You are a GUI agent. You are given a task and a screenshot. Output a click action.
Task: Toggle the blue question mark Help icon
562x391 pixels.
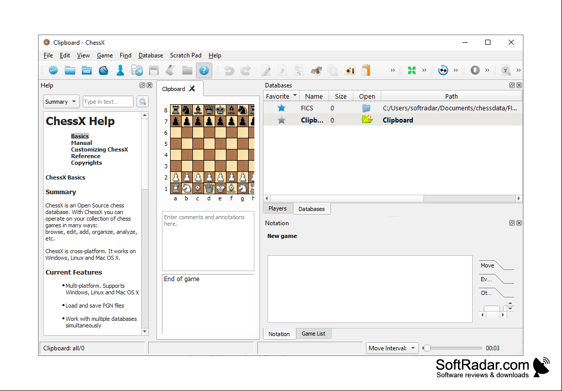(x=204, y=70)
